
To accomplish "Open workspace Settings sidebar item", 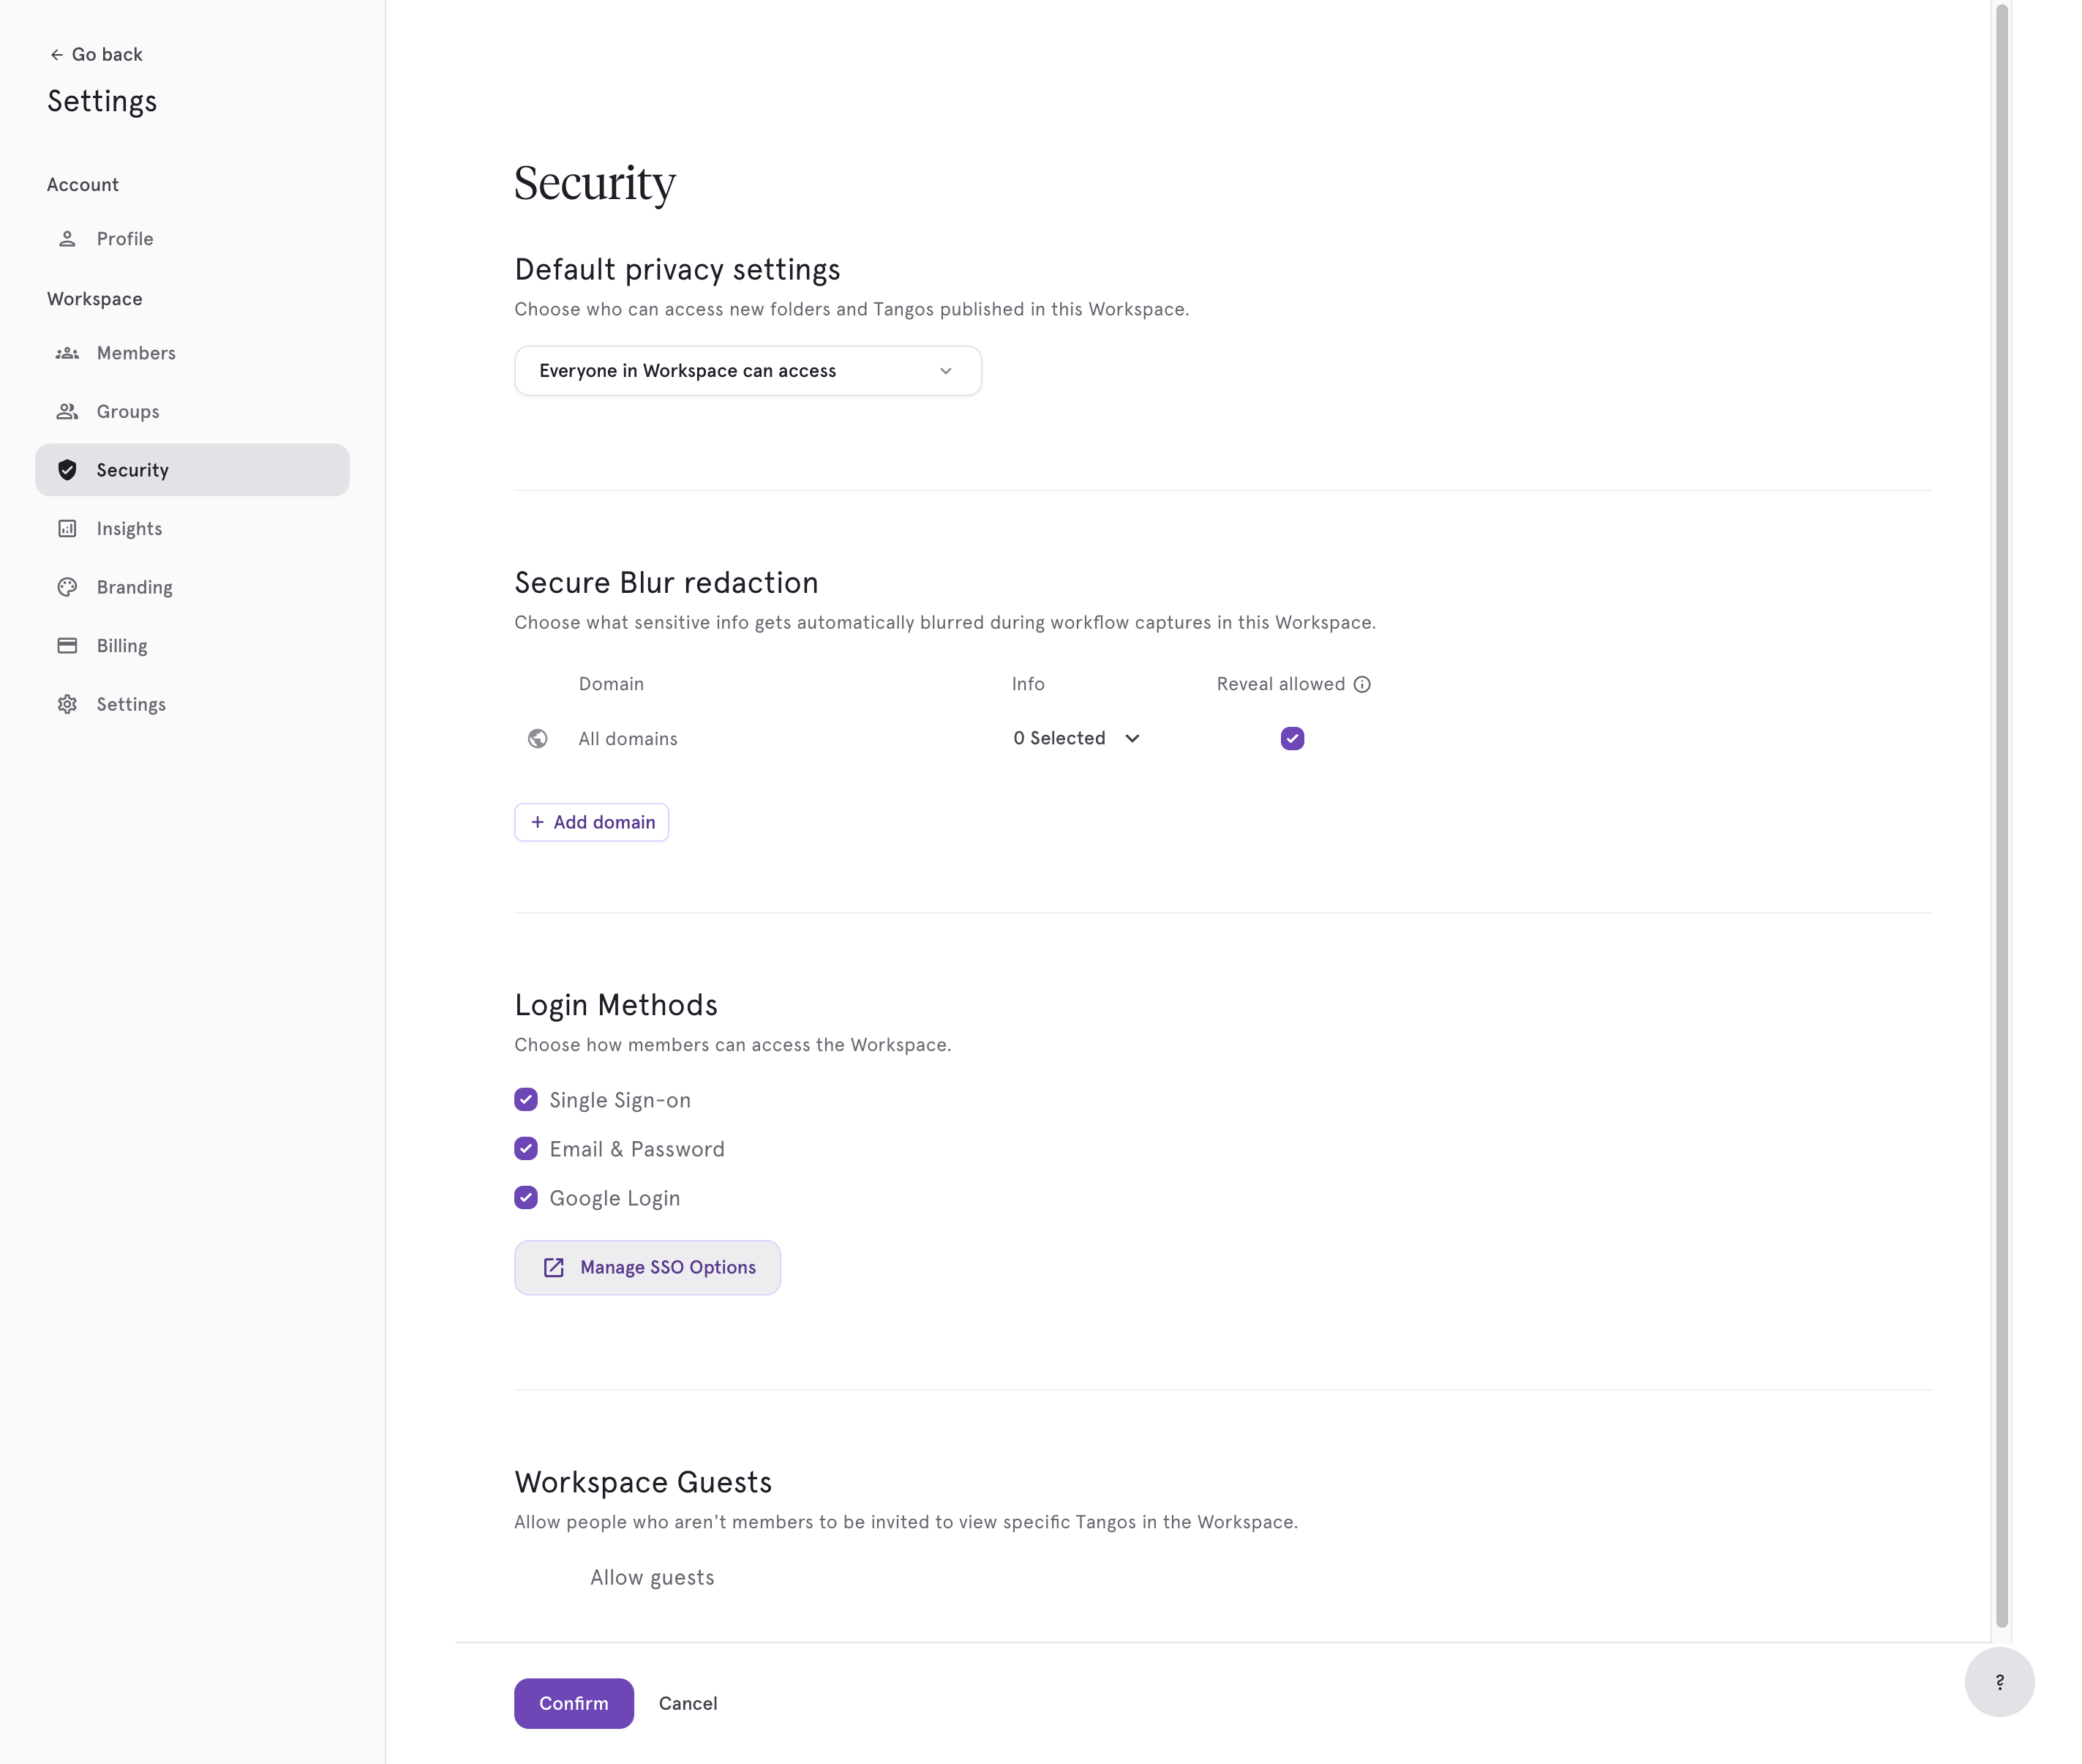I will pyautogui.click(x=192, y=704).
